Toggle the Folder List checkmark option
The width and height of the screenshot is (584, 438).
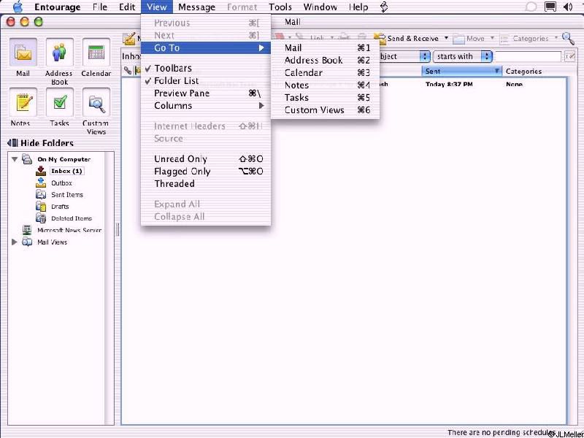pos(206,80)
